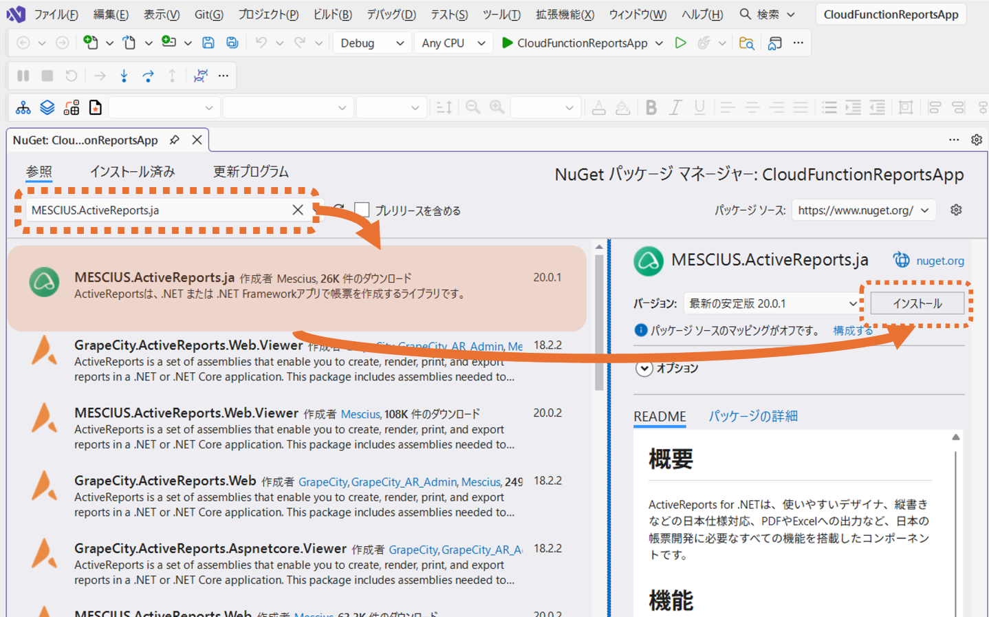Click the navigate back arrow
The width and height of the screenshot is (989, 617).
[x=23, y=43]
